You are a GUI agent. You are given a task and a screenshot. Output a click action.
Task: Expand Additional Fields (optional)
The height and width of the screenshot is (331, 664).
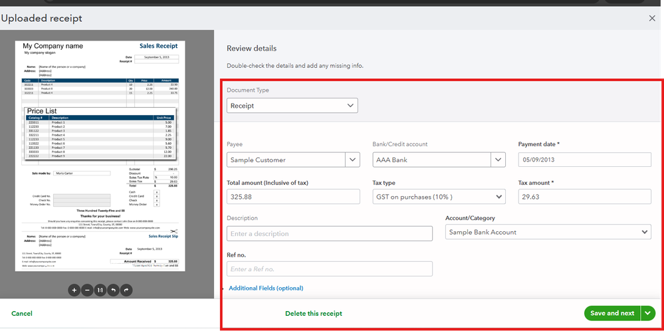266,288
